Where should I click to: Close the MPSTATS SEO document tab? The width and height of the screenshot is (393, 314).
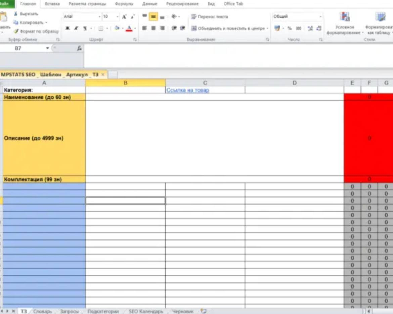tap(103, 74)
